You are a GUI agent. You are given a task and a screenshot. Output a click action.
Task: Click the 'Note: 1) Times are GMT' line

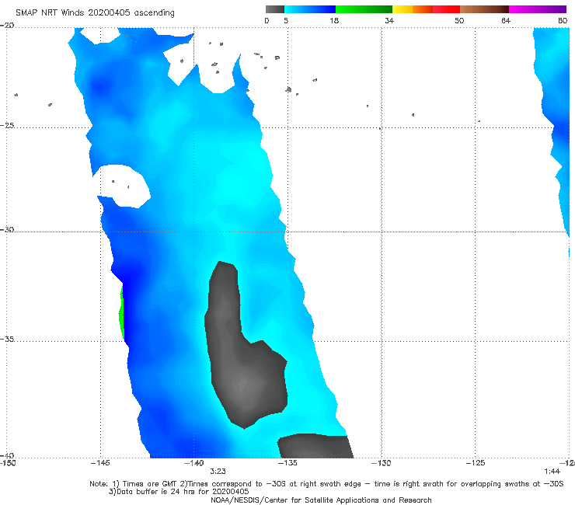pyautogui.click(x=326, y=484)
